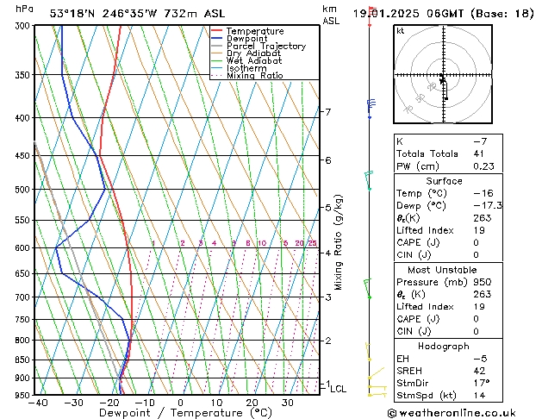Image resolution: width=542 pixels, height=419 pixels.
Task: Click the 300 hPa pressure axis label
Action: [24, 26]
